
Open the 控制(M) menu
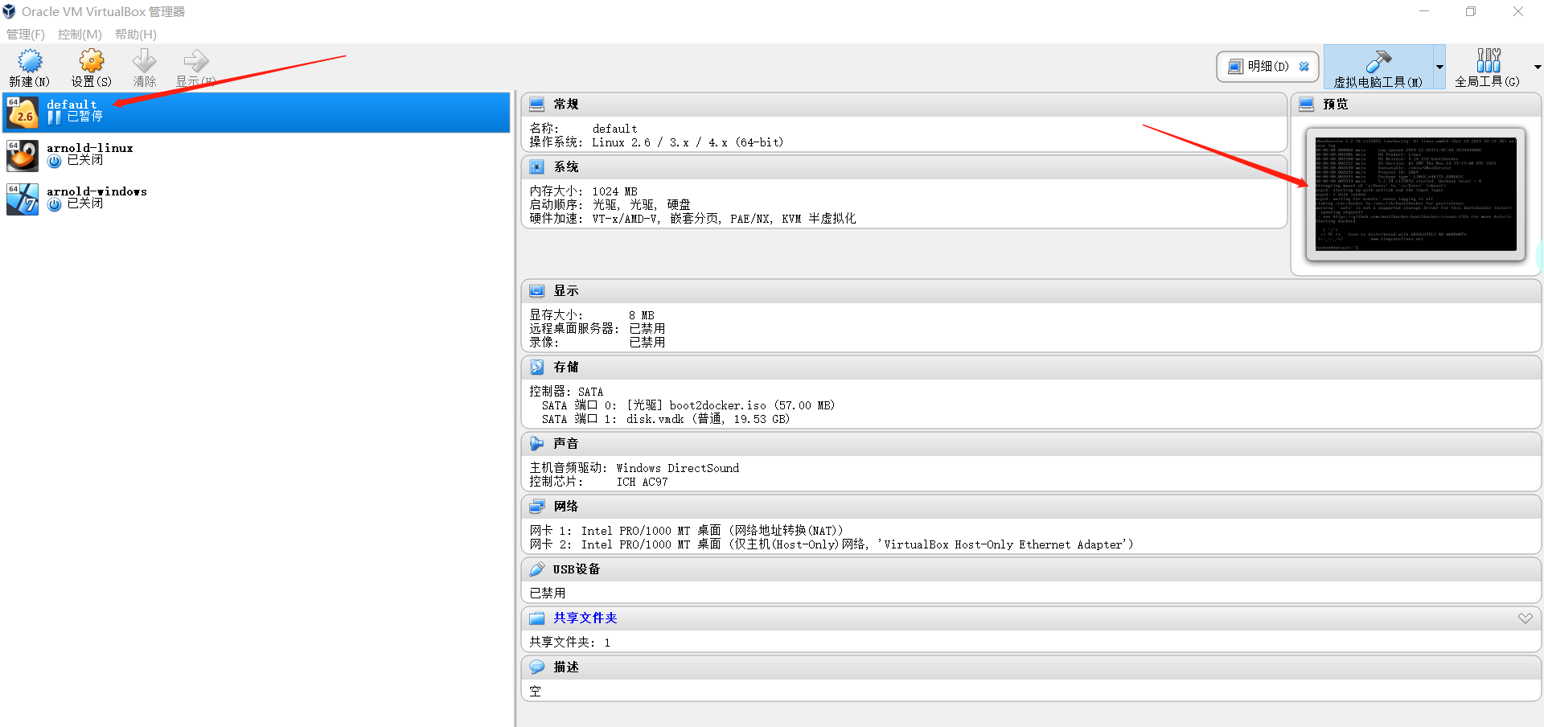tap(80, 35)
